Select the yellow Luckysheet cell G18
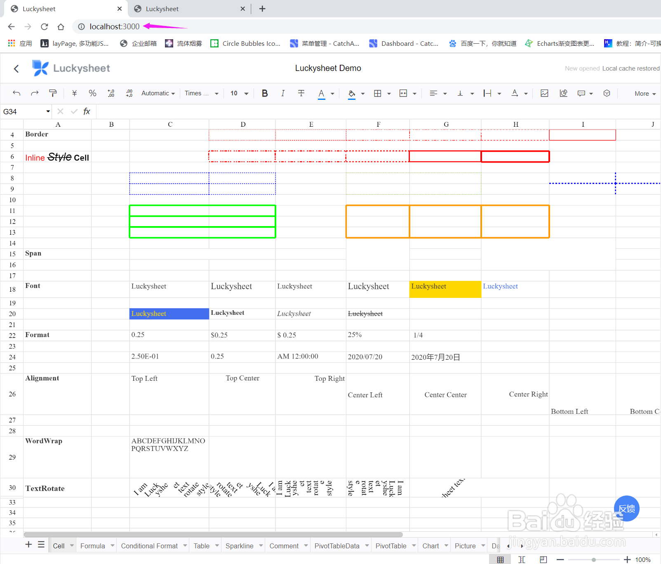This screenshot has width=661, height=564. (445, 289)
